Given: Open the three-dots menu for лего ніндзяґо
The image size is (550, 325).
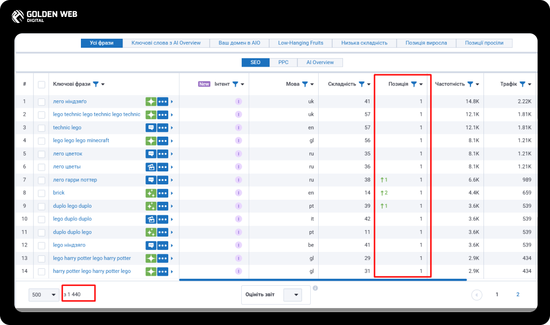Looking at the screenshot, I should [163, 102].
